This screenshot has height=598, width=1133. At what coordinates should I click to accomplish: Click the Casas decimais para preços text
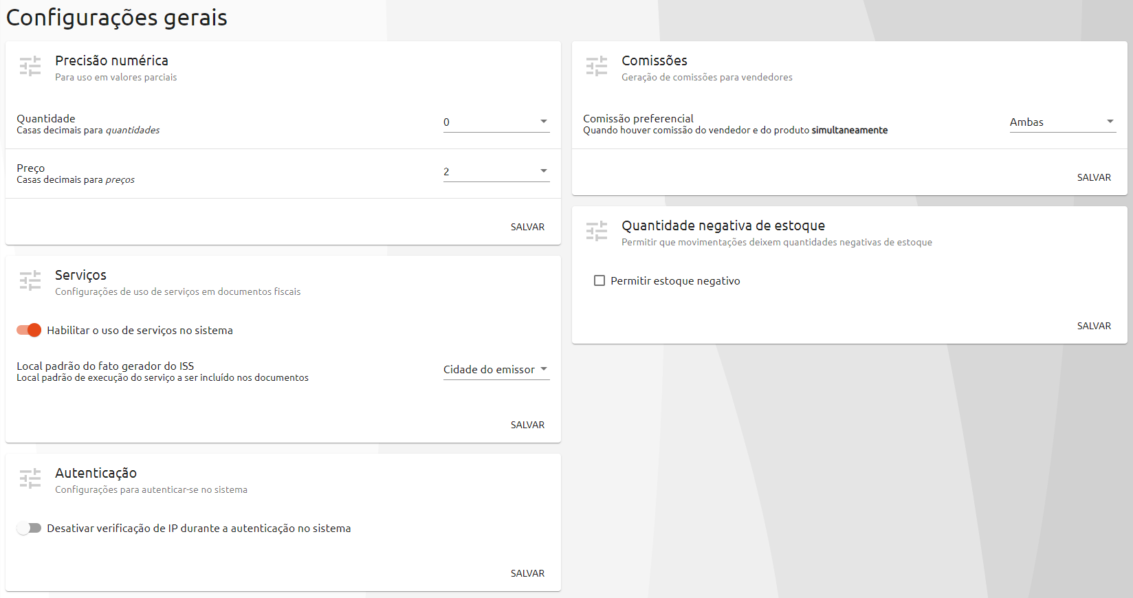[x=76, y=179]
